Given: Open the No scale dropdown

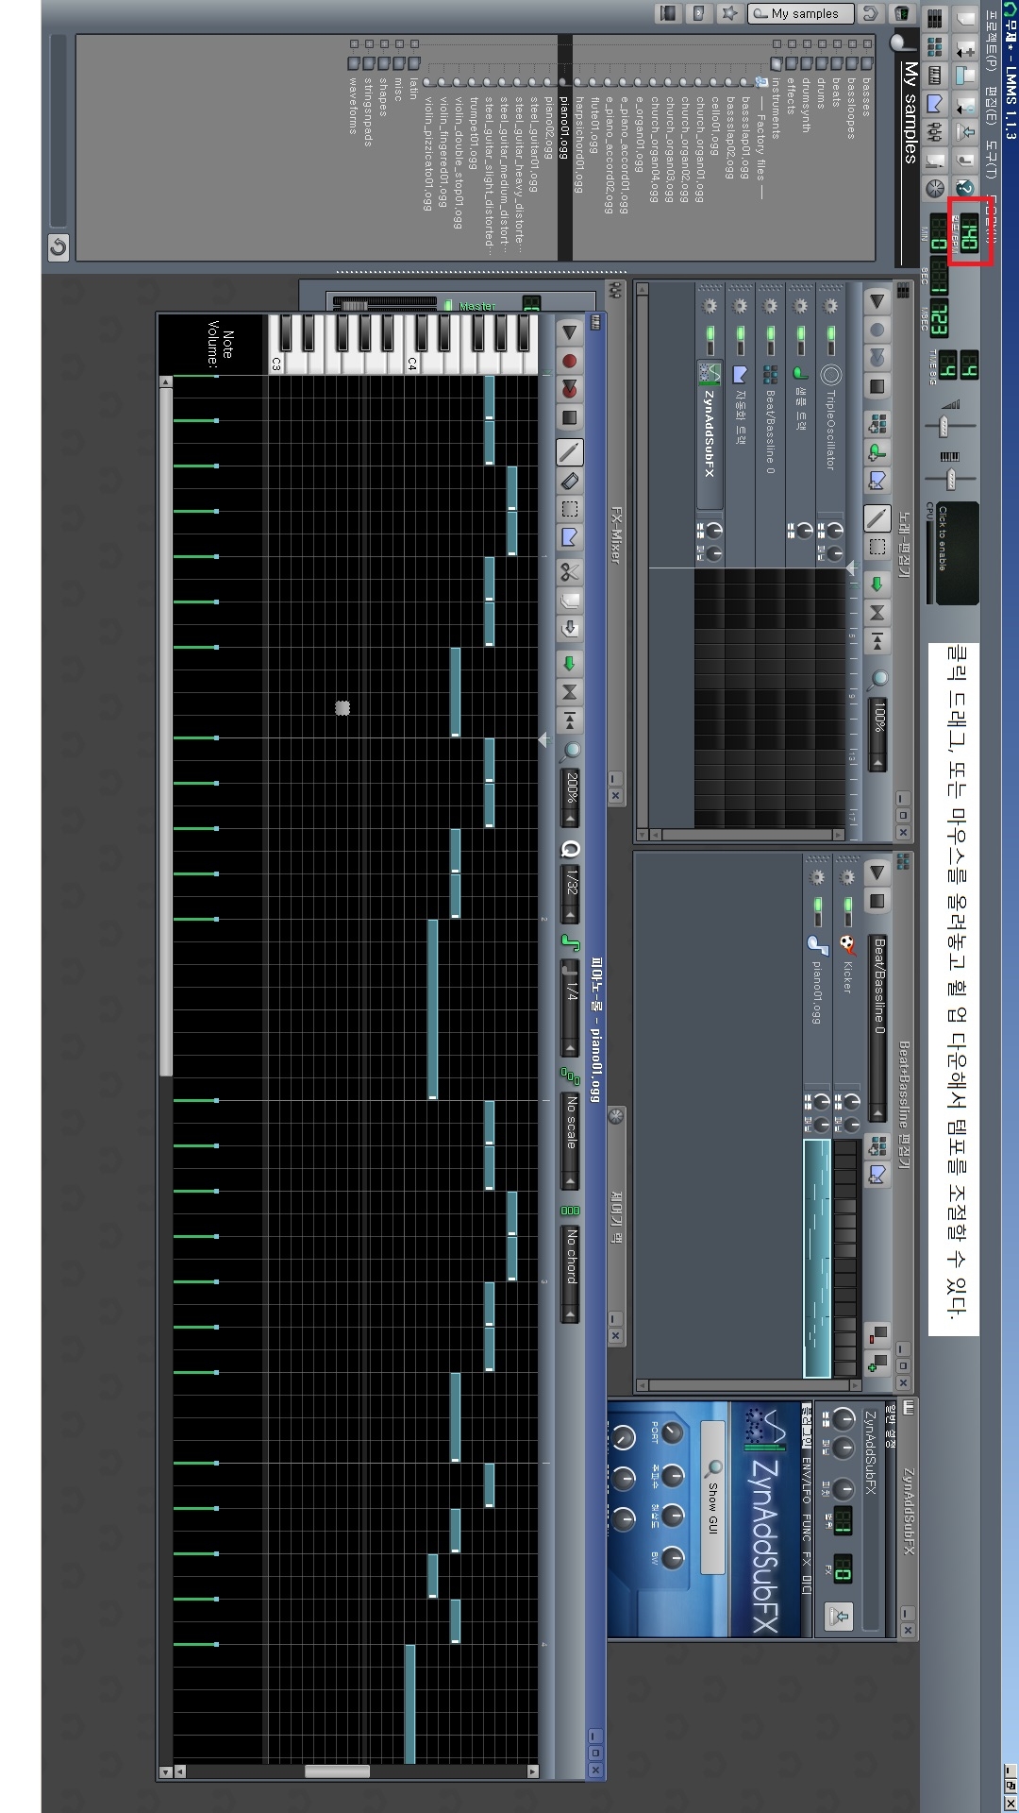Looking at the screenshot, I should coord(570,1140).
